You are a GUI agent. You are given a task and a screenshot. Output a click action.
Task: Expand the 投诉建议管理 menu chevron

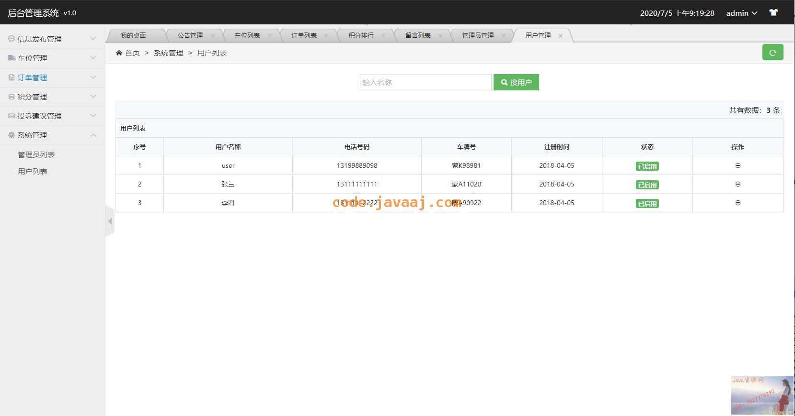[93, 115]
